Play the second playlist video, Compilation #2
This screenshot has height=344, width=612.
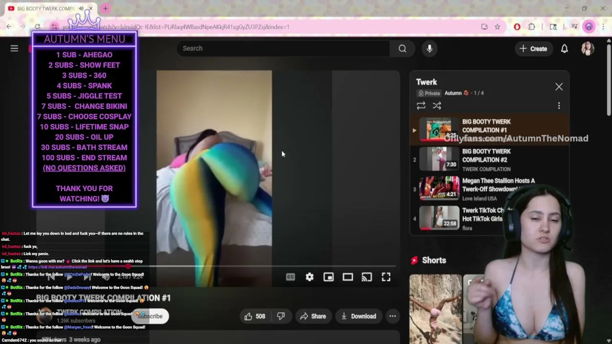[x=490, y=160]
